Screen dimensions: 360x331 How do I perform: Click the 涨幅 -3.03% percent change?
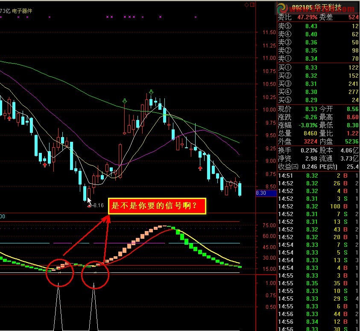point(308,125)
